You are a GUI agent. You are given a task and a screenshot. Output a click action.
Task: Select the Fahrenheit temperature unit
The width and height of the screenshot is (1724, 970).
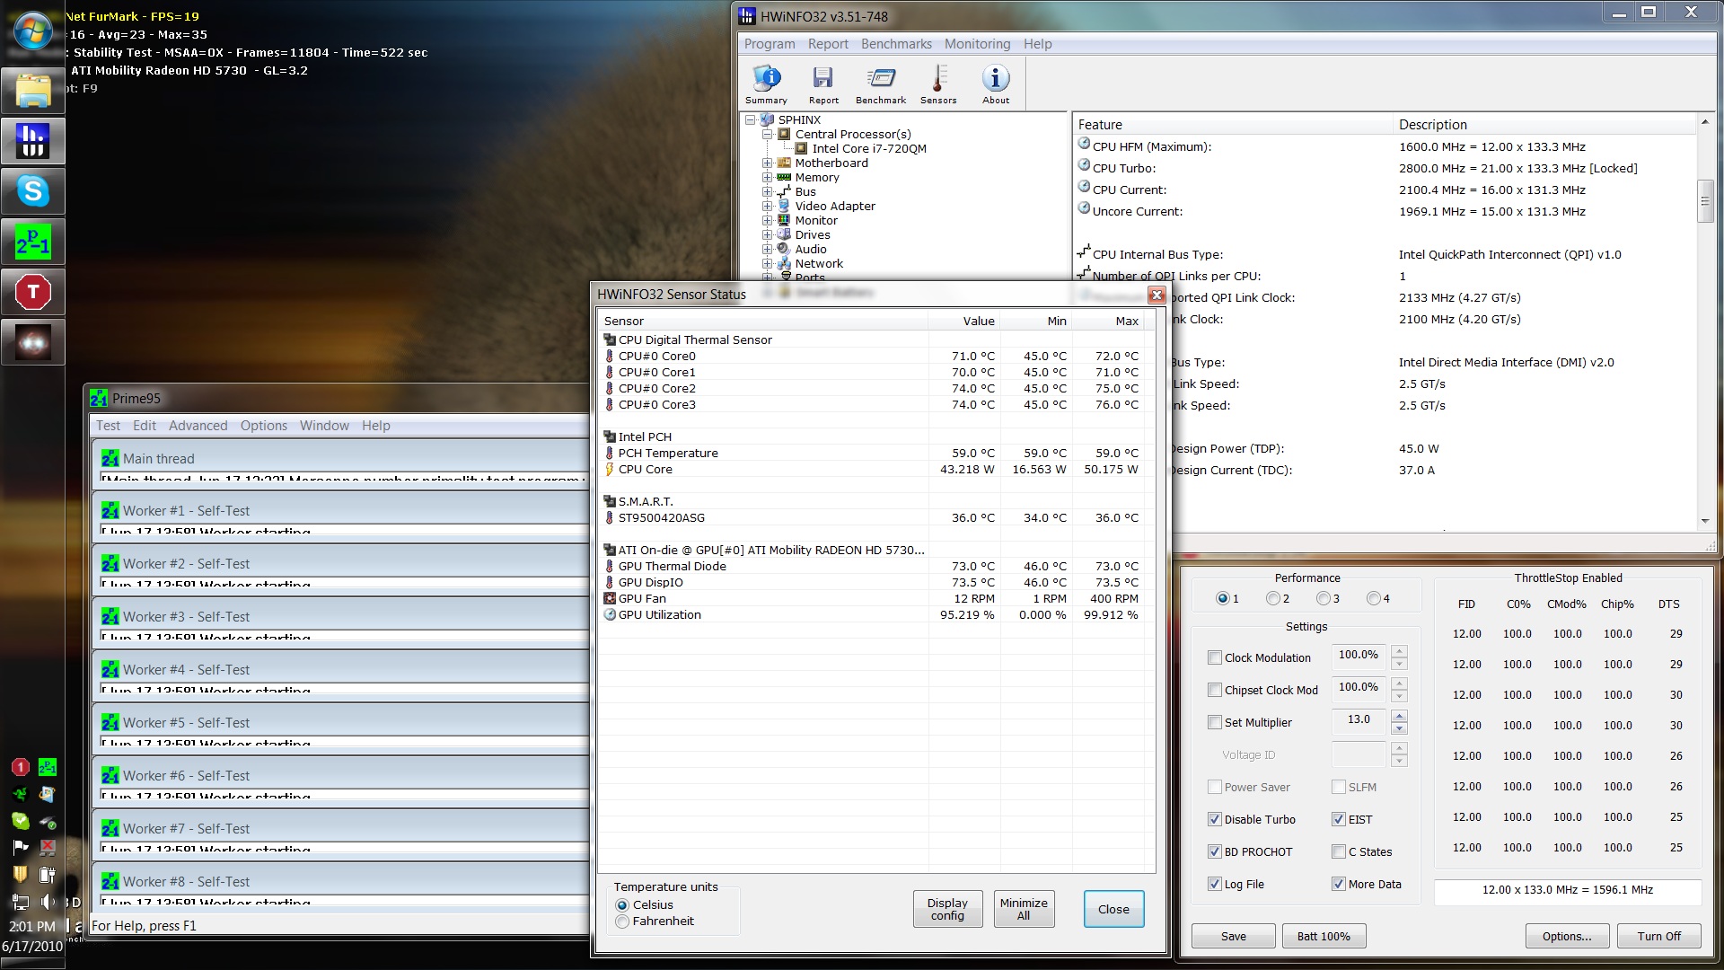pyautogui.click(x=622, y=921)
